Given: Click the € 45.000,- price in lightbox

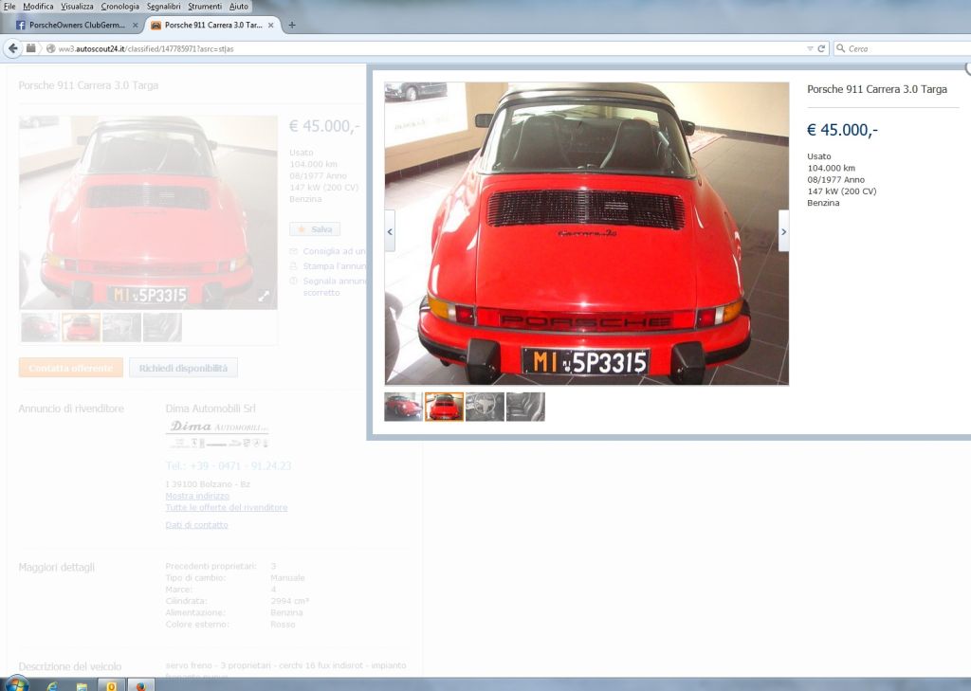Looking at the screenshot, I should (842, 130).
